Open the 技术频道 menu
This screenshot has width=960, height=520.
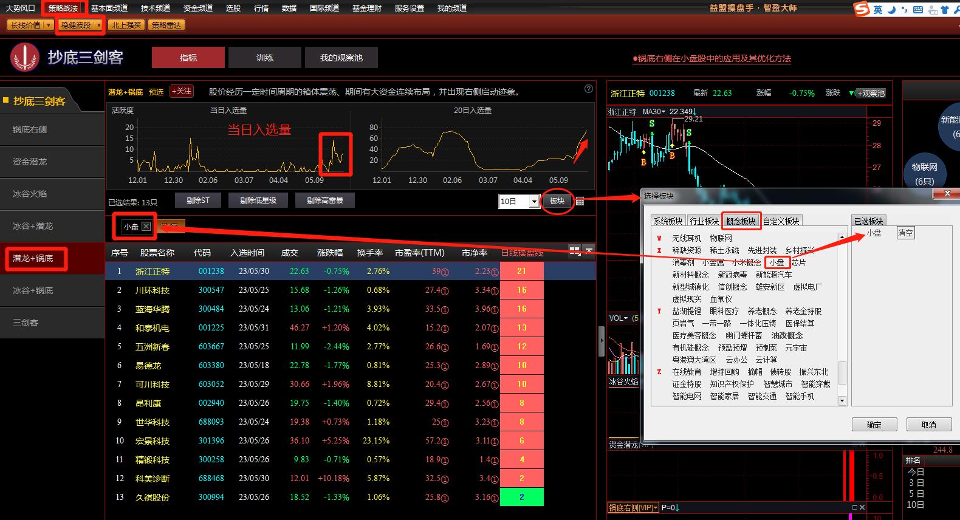point(156,8)
